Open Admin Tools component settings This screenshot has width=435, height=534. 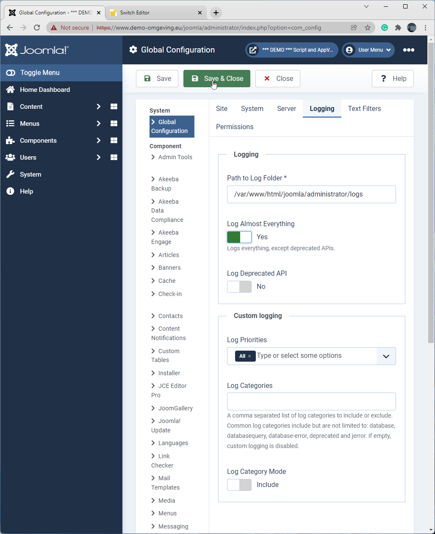(175, 157)
